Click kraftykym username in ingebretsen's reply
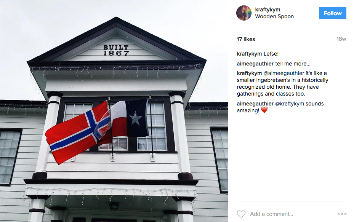Image resolution: width=354 pixels, height=222 pixels. pyautogui.click(x=249, y=73)
